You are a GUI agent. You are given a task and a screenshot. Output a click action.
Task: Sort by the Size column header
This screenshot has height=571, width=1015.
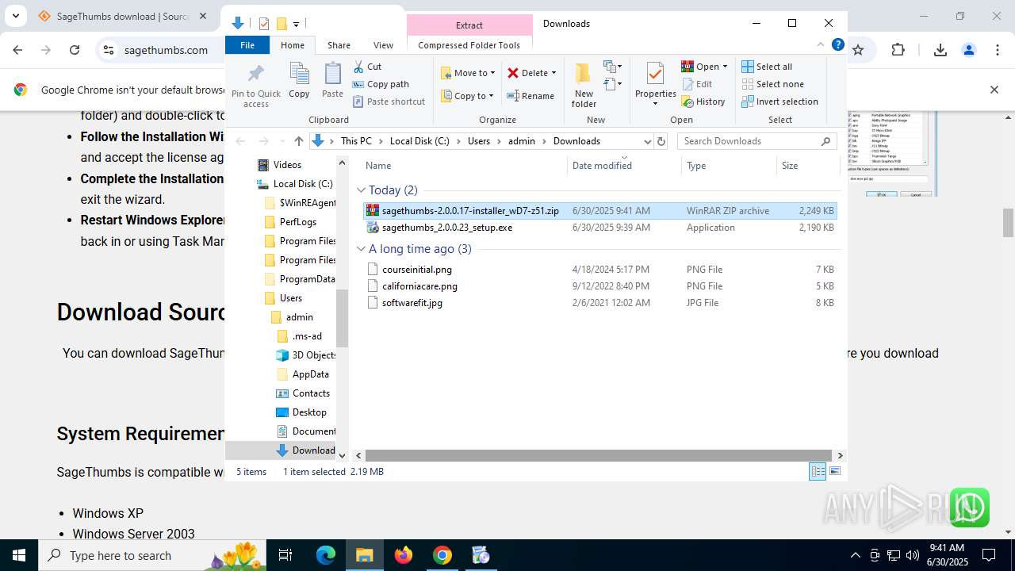[808, 165]
